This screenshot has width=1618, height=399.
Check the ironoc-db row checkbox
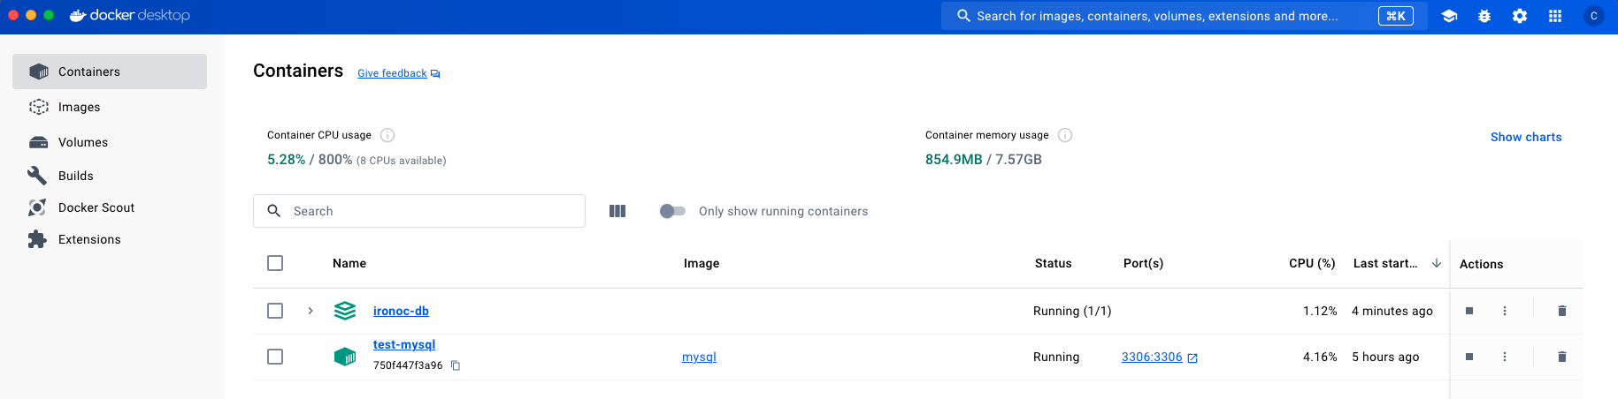(275, 311)
